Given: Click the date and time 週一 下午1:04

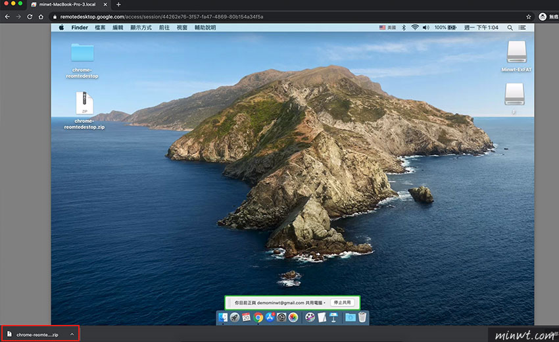Looking at the screenshot, I should tap(481, 28).
